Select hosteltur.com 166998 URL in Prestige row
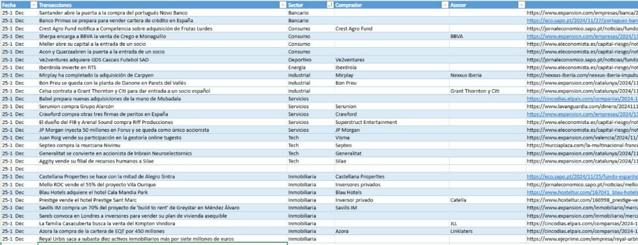Viewport: 638px width, 245px height. click(x=582, y=200)
